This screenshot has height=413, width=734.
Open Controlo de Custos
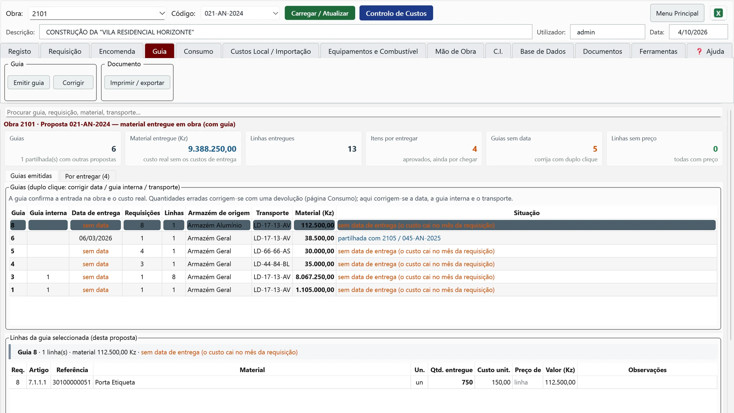click(x=396, y=13)
